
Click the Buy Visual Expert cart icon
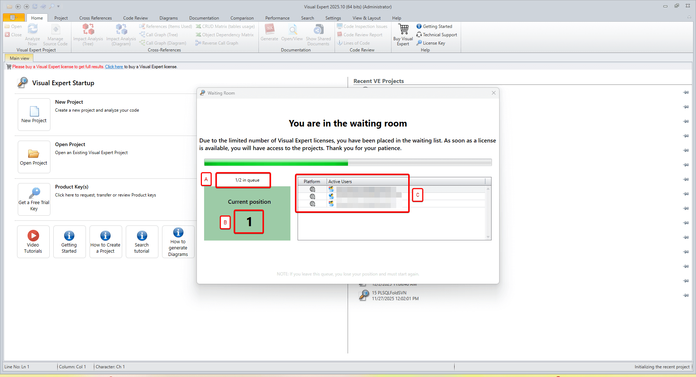[403, 29]
